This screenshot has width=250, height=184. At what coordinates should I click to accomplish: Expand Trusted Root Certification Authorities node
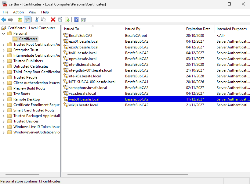tap(3, 45)
